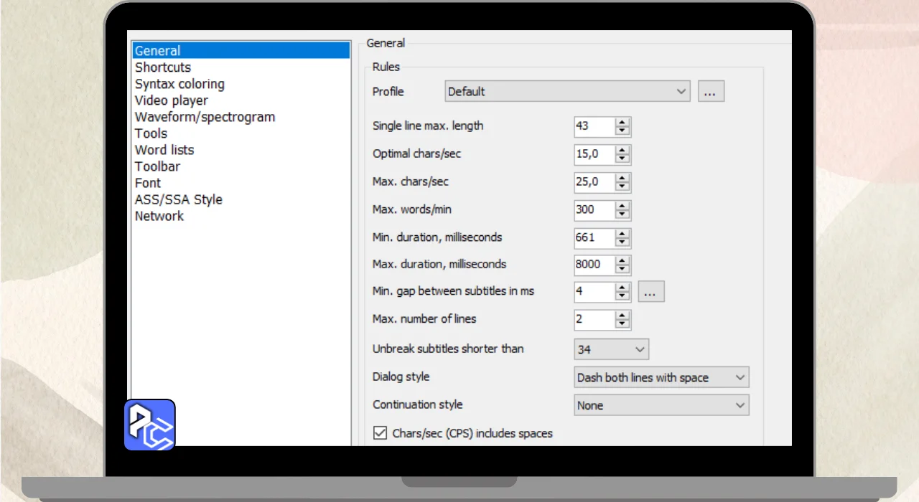The image size is (919, 502).
Task: Expand the Continuation style dropdown
Action: coord(661,405)
